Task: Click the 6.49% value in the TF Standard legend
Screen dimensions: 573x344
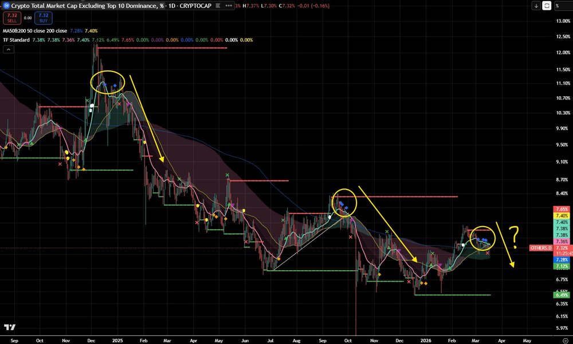Action: [112, 40]
